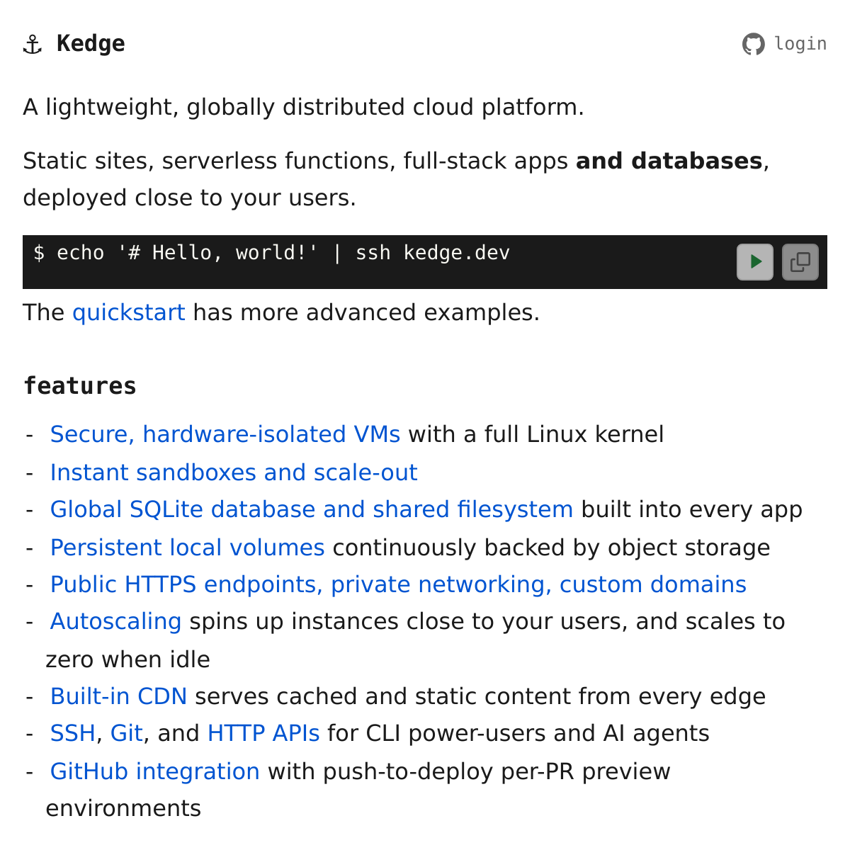
Task: Click 'continuously backed by object storage' text
Action: tap(551, 548)
